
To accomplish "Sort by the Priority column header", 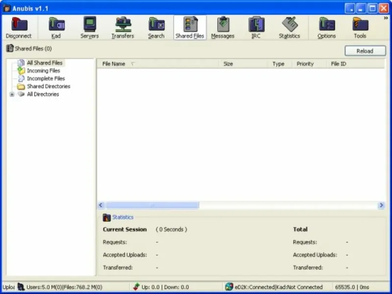I will pyautogui.click(x=309, y=64).
